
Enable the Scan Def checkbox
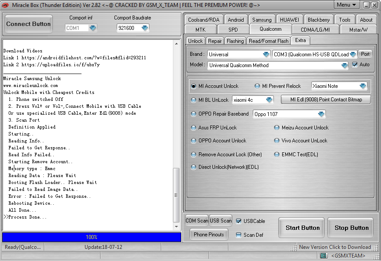click(x=238, y=235)
